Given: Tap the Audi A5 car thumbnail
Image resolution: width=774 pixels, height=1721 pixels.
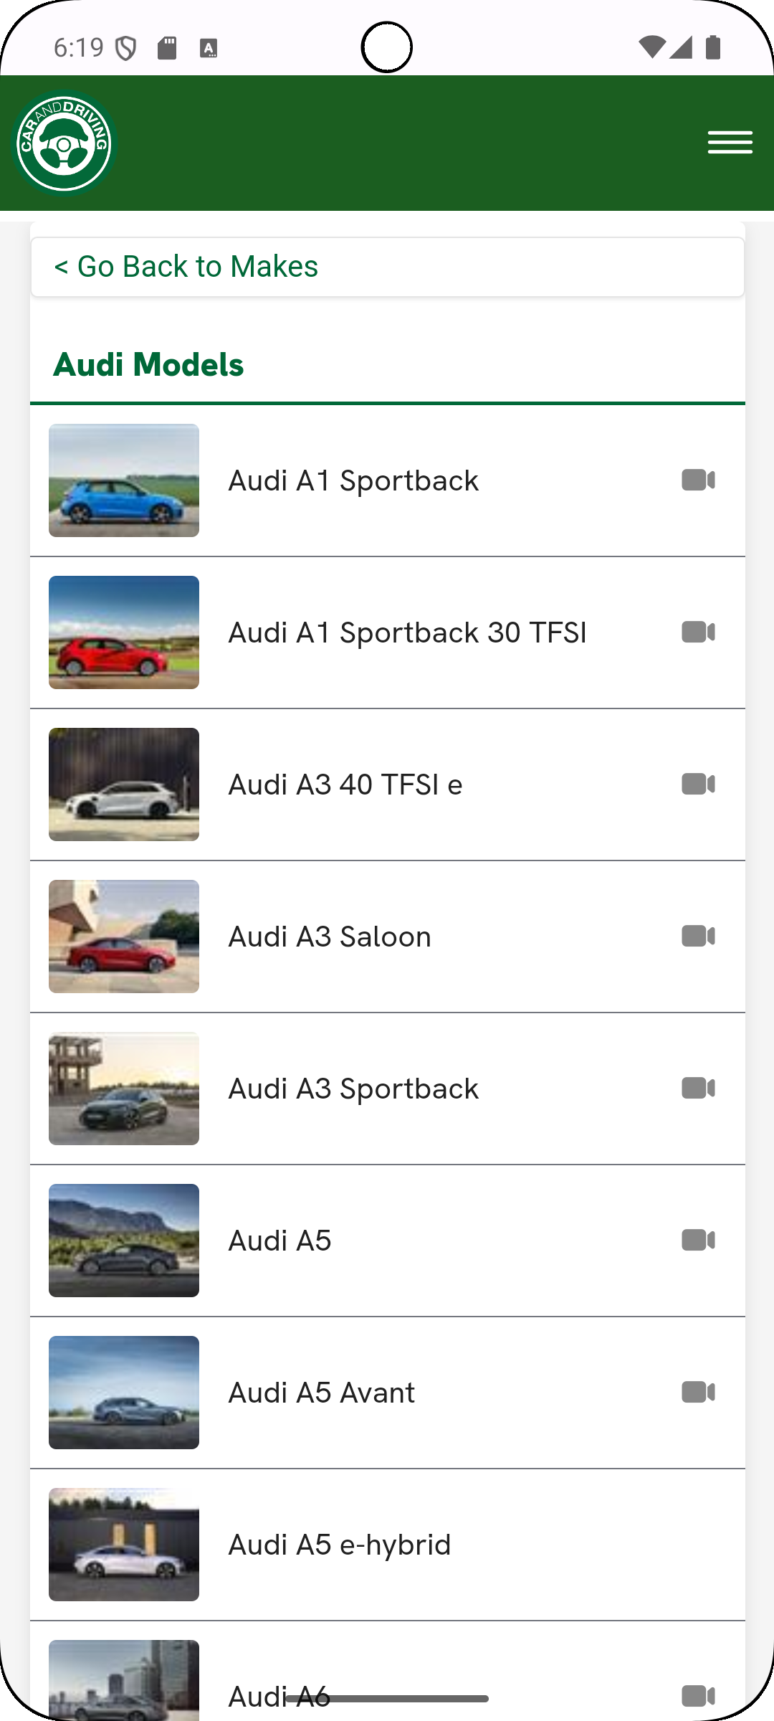Looking at the screenshot, I should point(124,1241).
